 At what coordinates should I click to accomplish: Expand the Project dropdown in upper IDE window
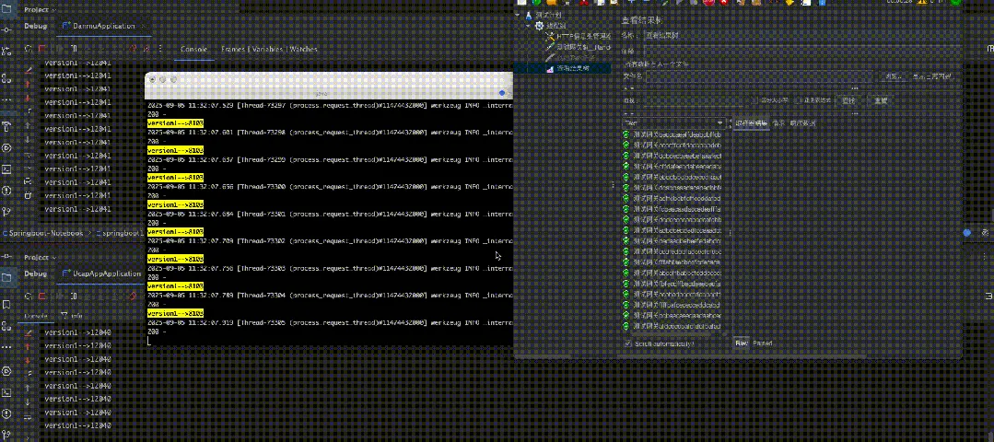click(x=41, y=10)
